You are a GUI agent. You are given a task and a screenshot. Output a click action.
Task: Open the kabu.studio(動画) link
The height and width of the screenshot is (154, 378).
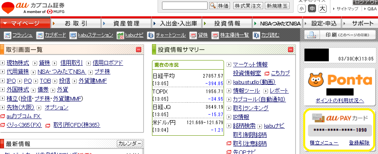[254, 82]
